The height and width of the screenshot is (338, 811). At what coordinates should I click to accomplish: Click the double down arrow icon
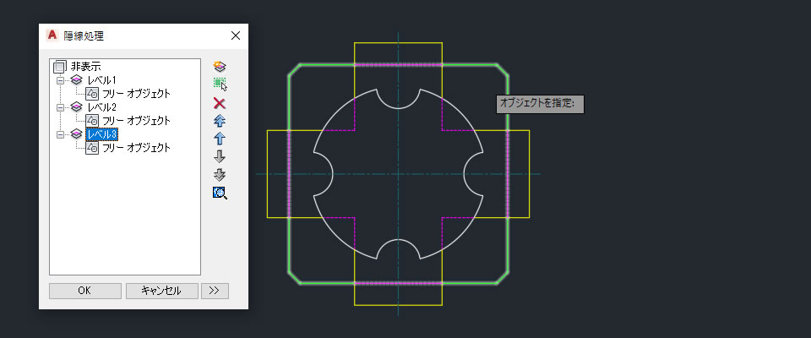(220, 174)
